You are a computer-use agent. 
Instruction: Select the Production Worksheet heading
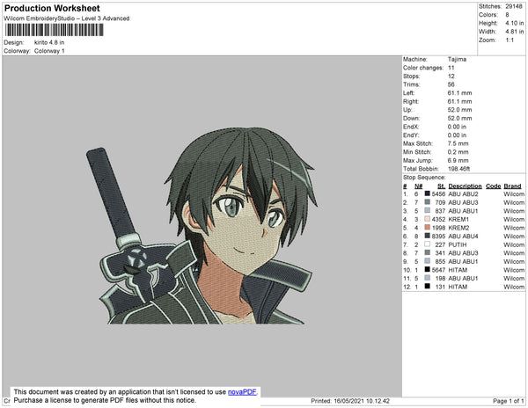point(52,9)
